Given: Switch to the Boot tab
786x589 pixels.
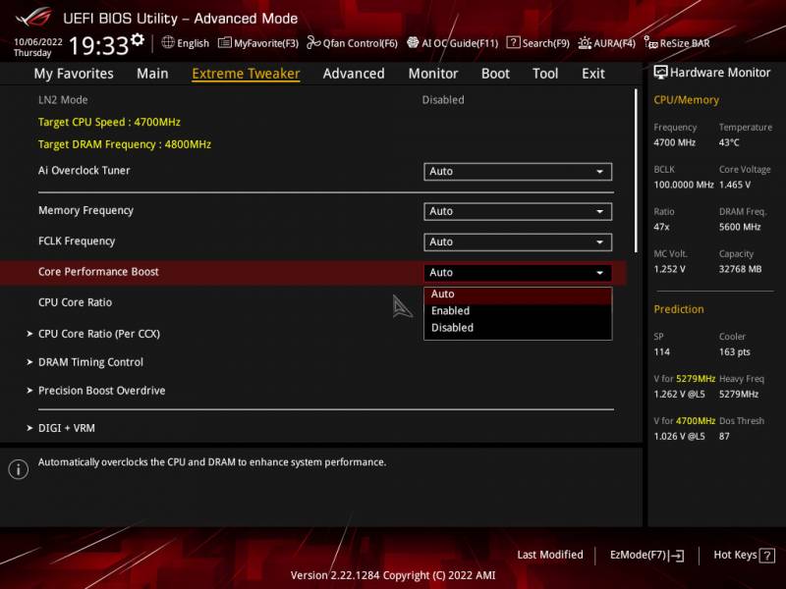Looking at the screenshot, I should [495, 74].
